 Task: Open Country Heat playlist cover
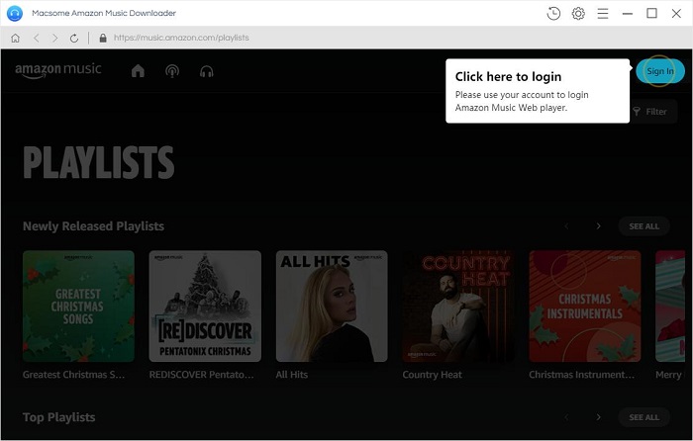point(458,307)
